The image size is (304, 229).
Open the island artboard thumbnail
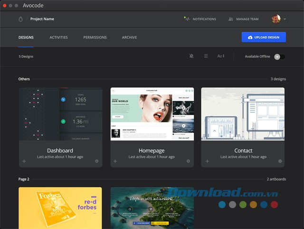(x=152, y=208)
